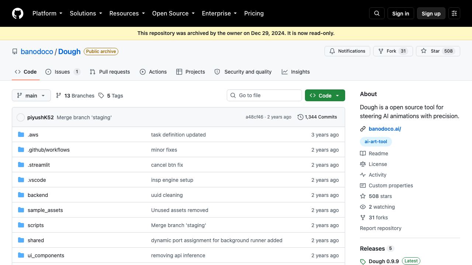This screenshot has width=472, height=265.
Task: Open the Pricing page link
Action: 254,13
